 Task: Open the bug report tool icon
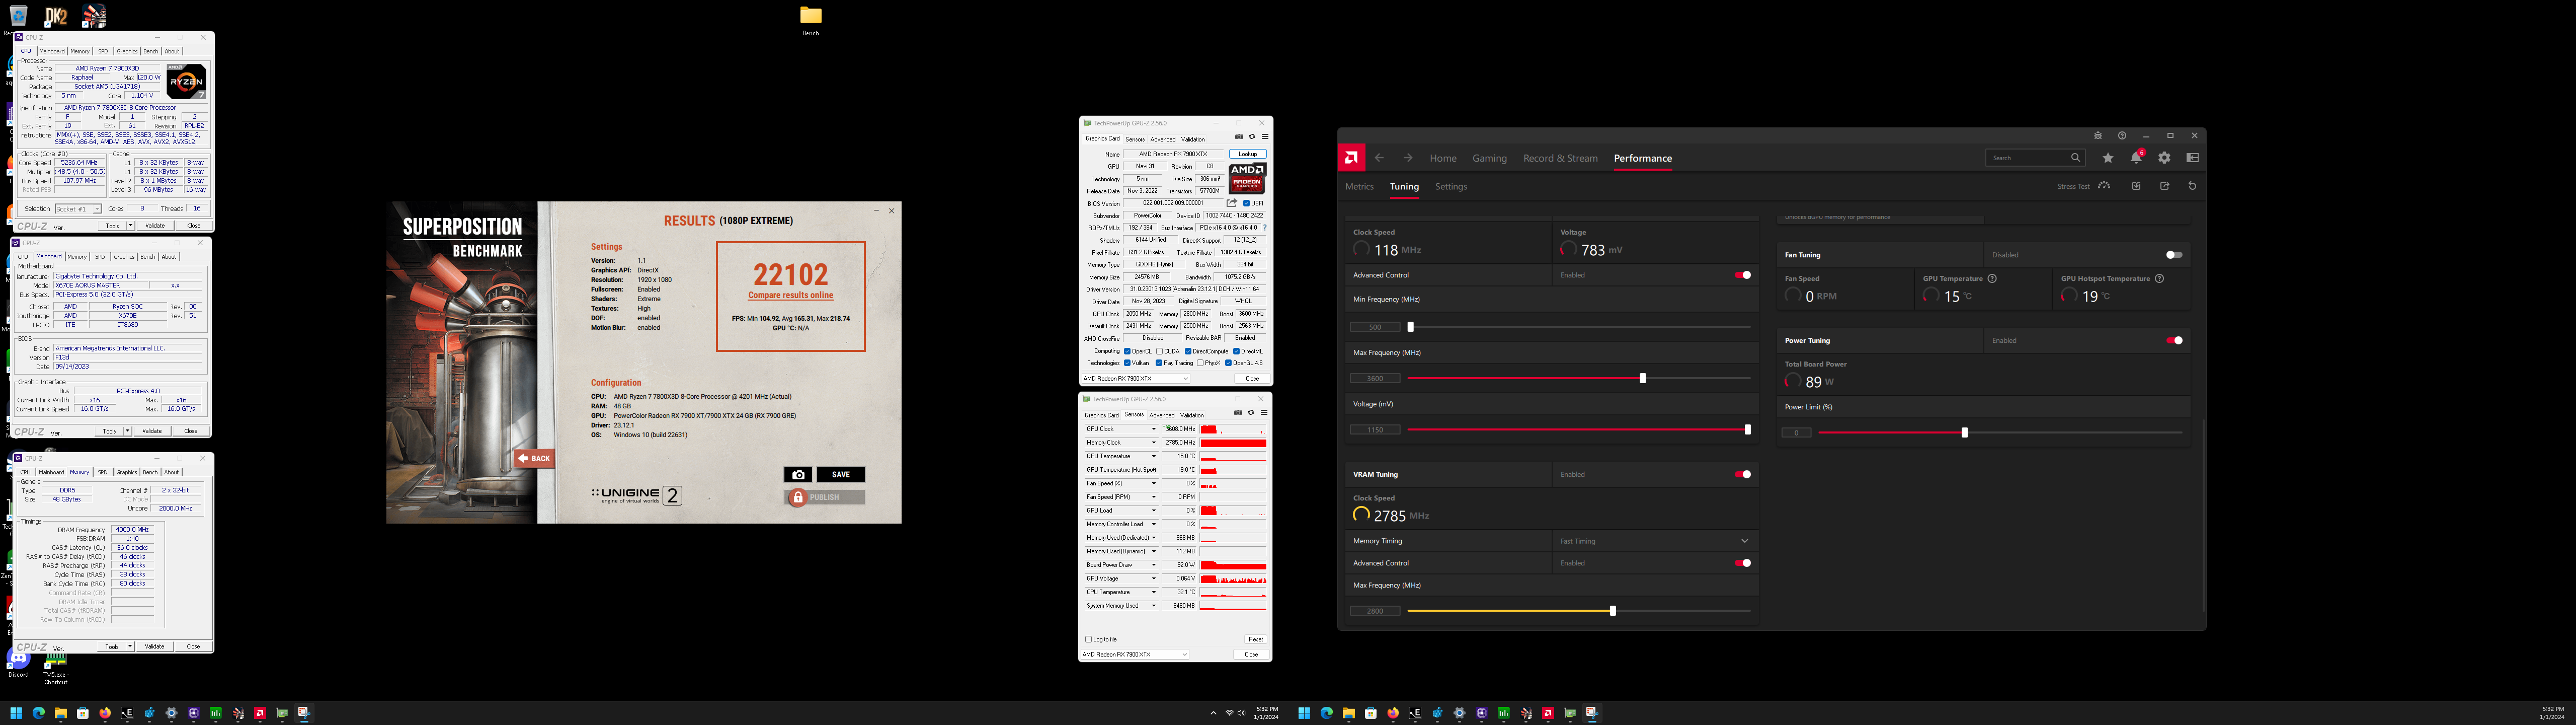click(x=2098, y=135)
